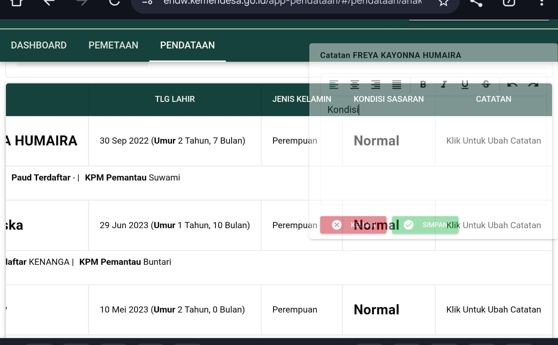The image size is (558, 345).
Task: Click the note text area containing Kondisi
Action: [433, 150]
